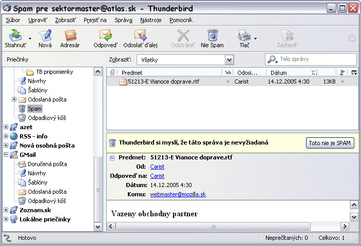
Task: Open the Upraviť menu
Action: [37, 20]
